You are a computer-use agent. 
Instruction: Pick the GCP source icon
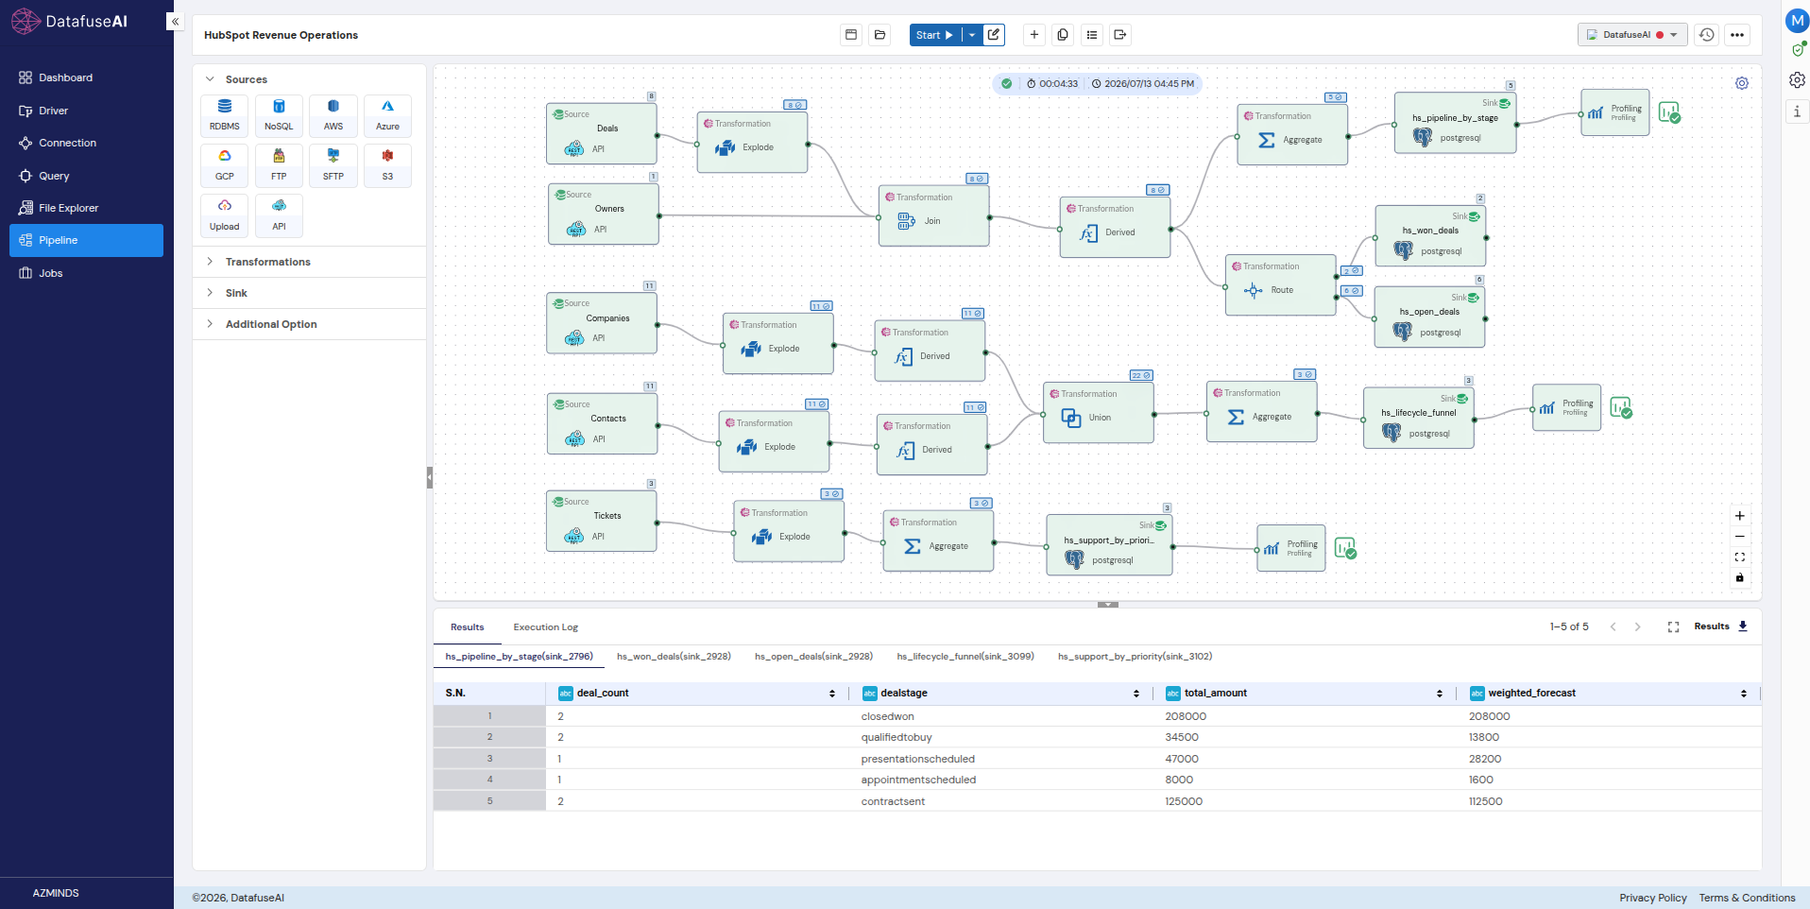(x=224, y=164)
